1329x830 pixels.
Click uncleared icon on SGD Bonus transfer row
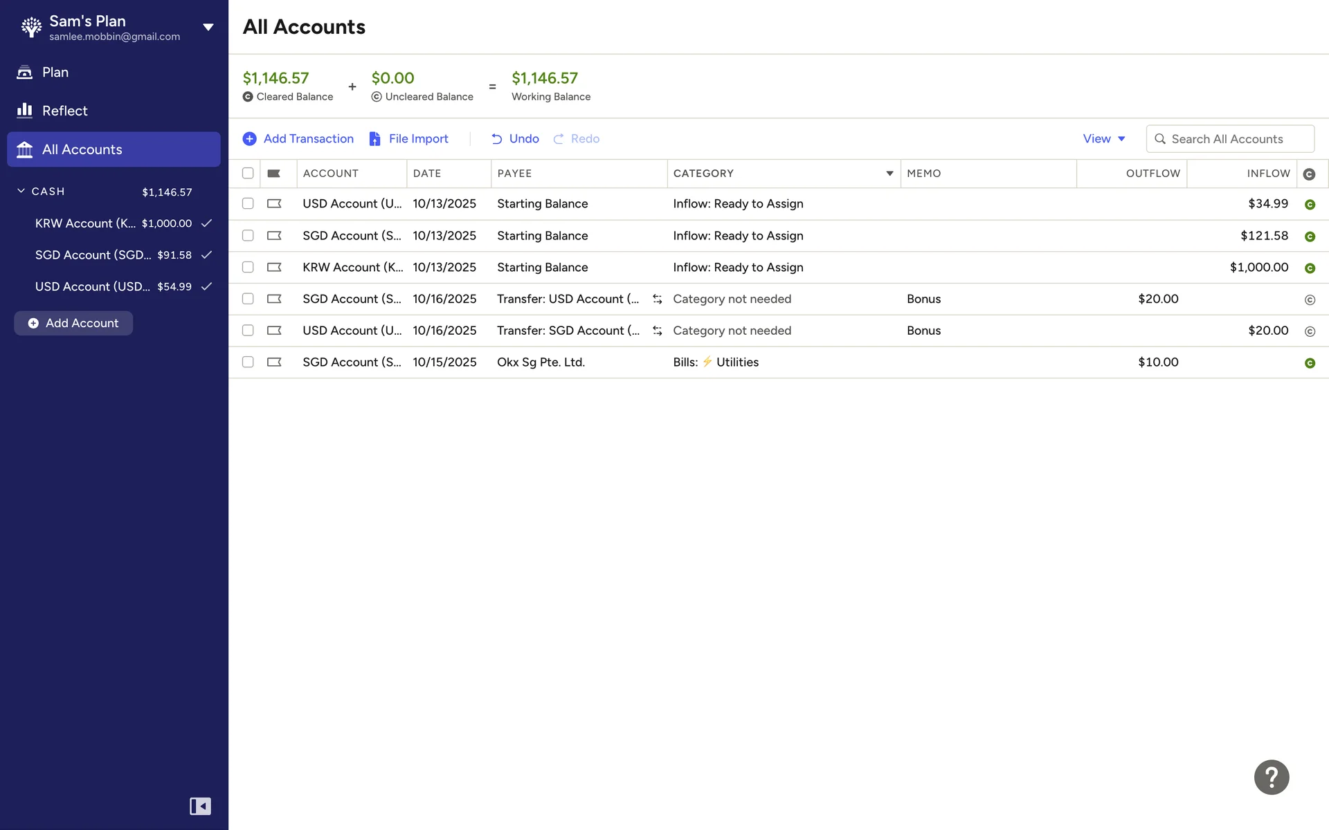1309,299
